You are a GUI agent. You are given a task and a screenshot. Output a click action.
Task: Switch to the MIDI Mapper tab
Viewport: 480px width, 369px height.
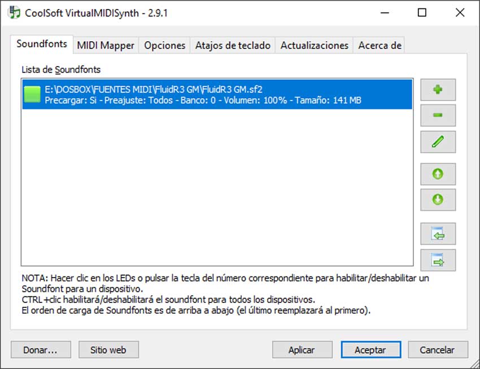pyautogui.click(x=106, y=45)
